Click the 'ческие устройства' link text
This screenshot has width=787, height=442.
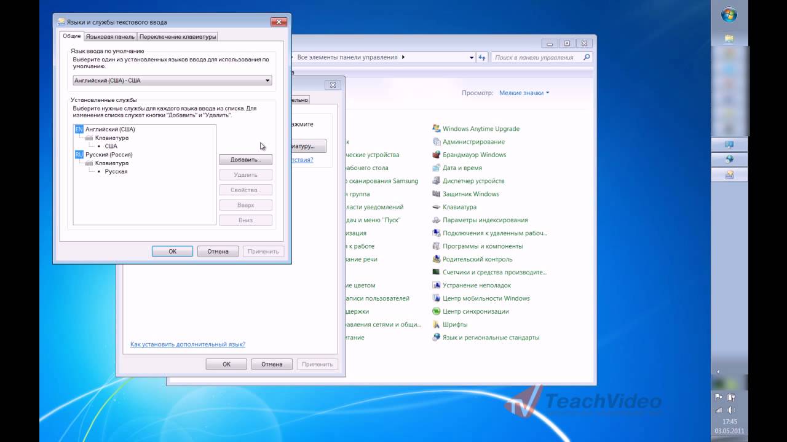[x=373, y=155]
